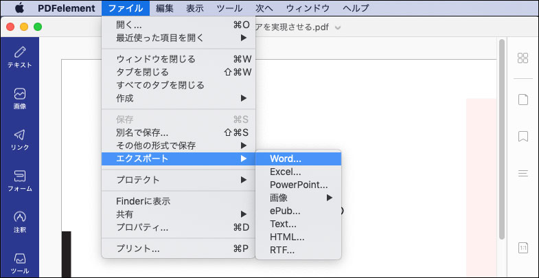Screen dimensions: 539x278
Task: Open the ウィンドウ menu
Action: point(308,8)
